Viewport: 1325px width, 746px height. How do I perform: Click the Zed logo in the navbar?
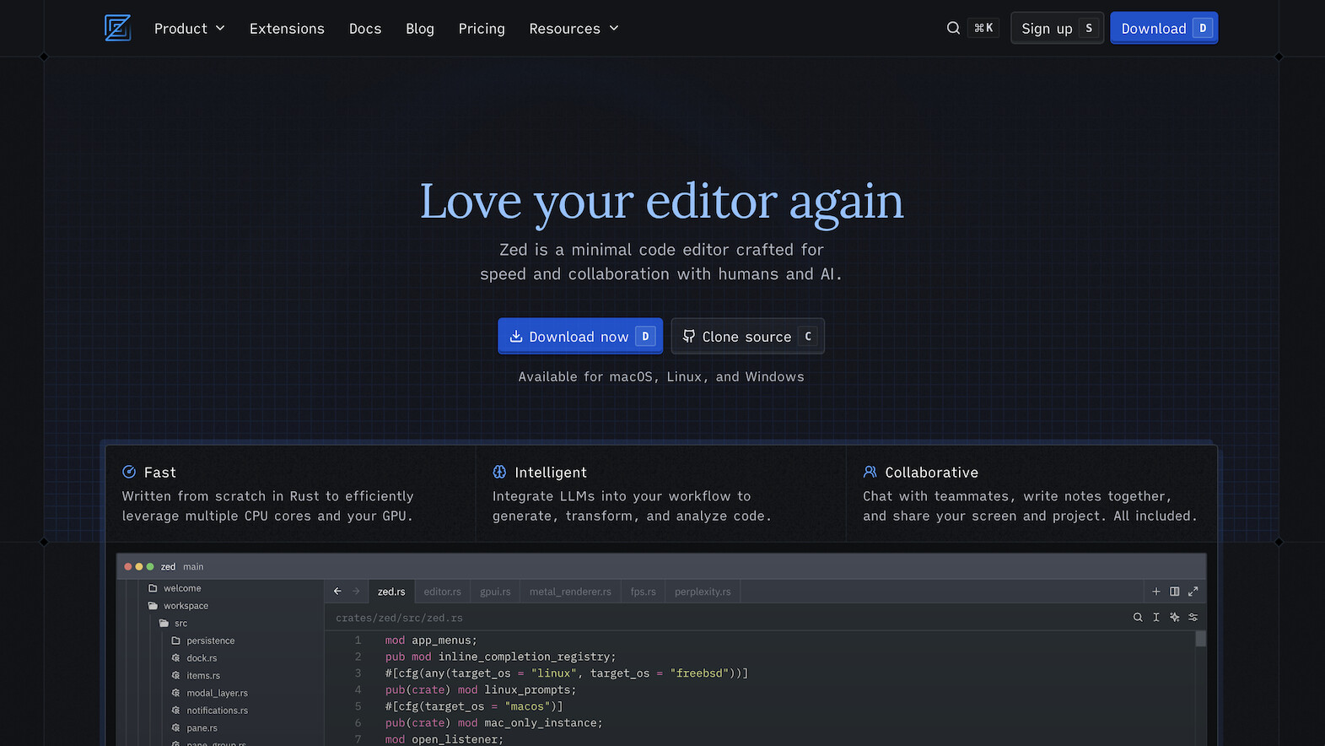pos(117,28)
